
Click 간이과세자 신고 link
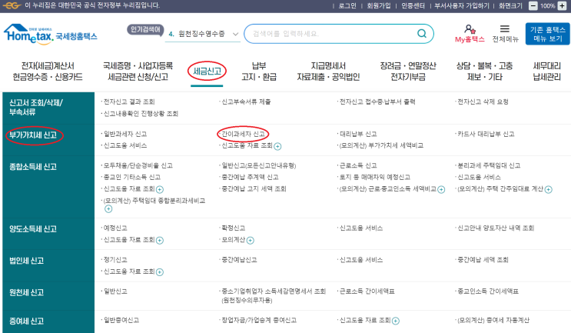click(244, 134)
